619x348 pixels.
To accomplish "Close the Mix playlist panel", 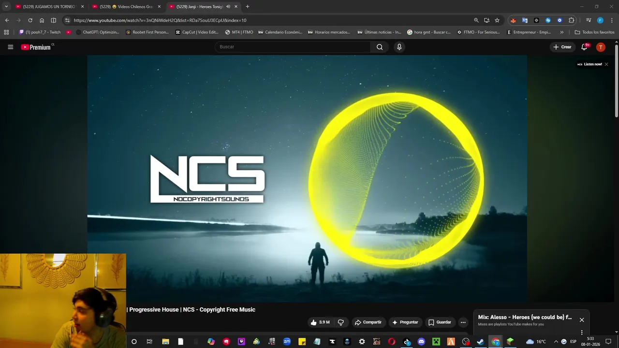I will point(582,320).
